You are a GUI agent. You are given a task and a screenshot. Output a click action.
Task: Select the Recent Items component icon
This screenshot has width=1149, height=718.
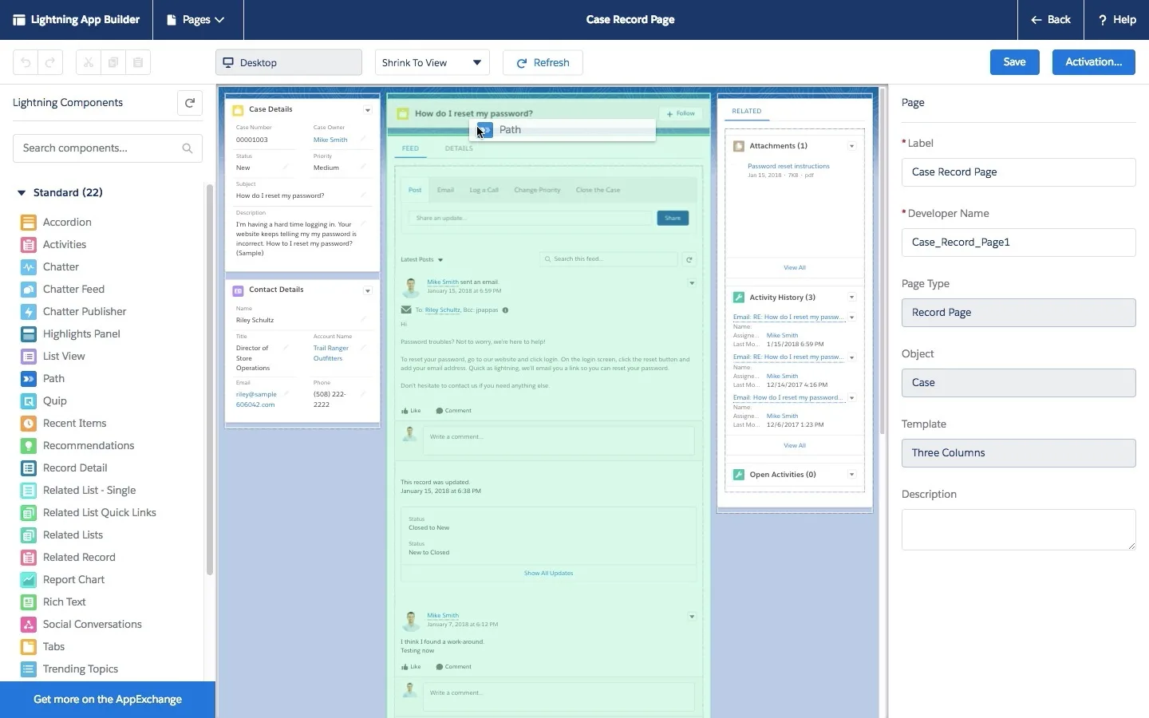point(28,424)
